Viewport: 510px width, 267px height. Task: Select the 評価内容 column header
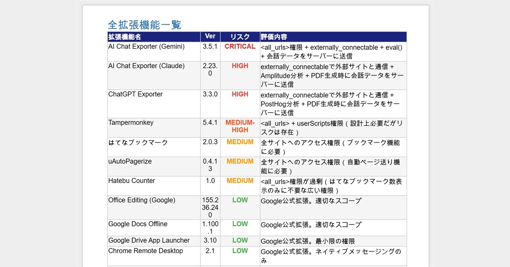[x=274, y=37]
